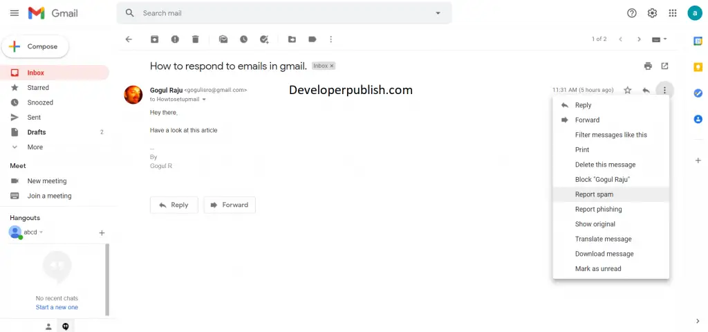Viewport: 708px width, 332px height.
Task: Open the main menu hamburger icon
Action: click(x=15, y=13)
